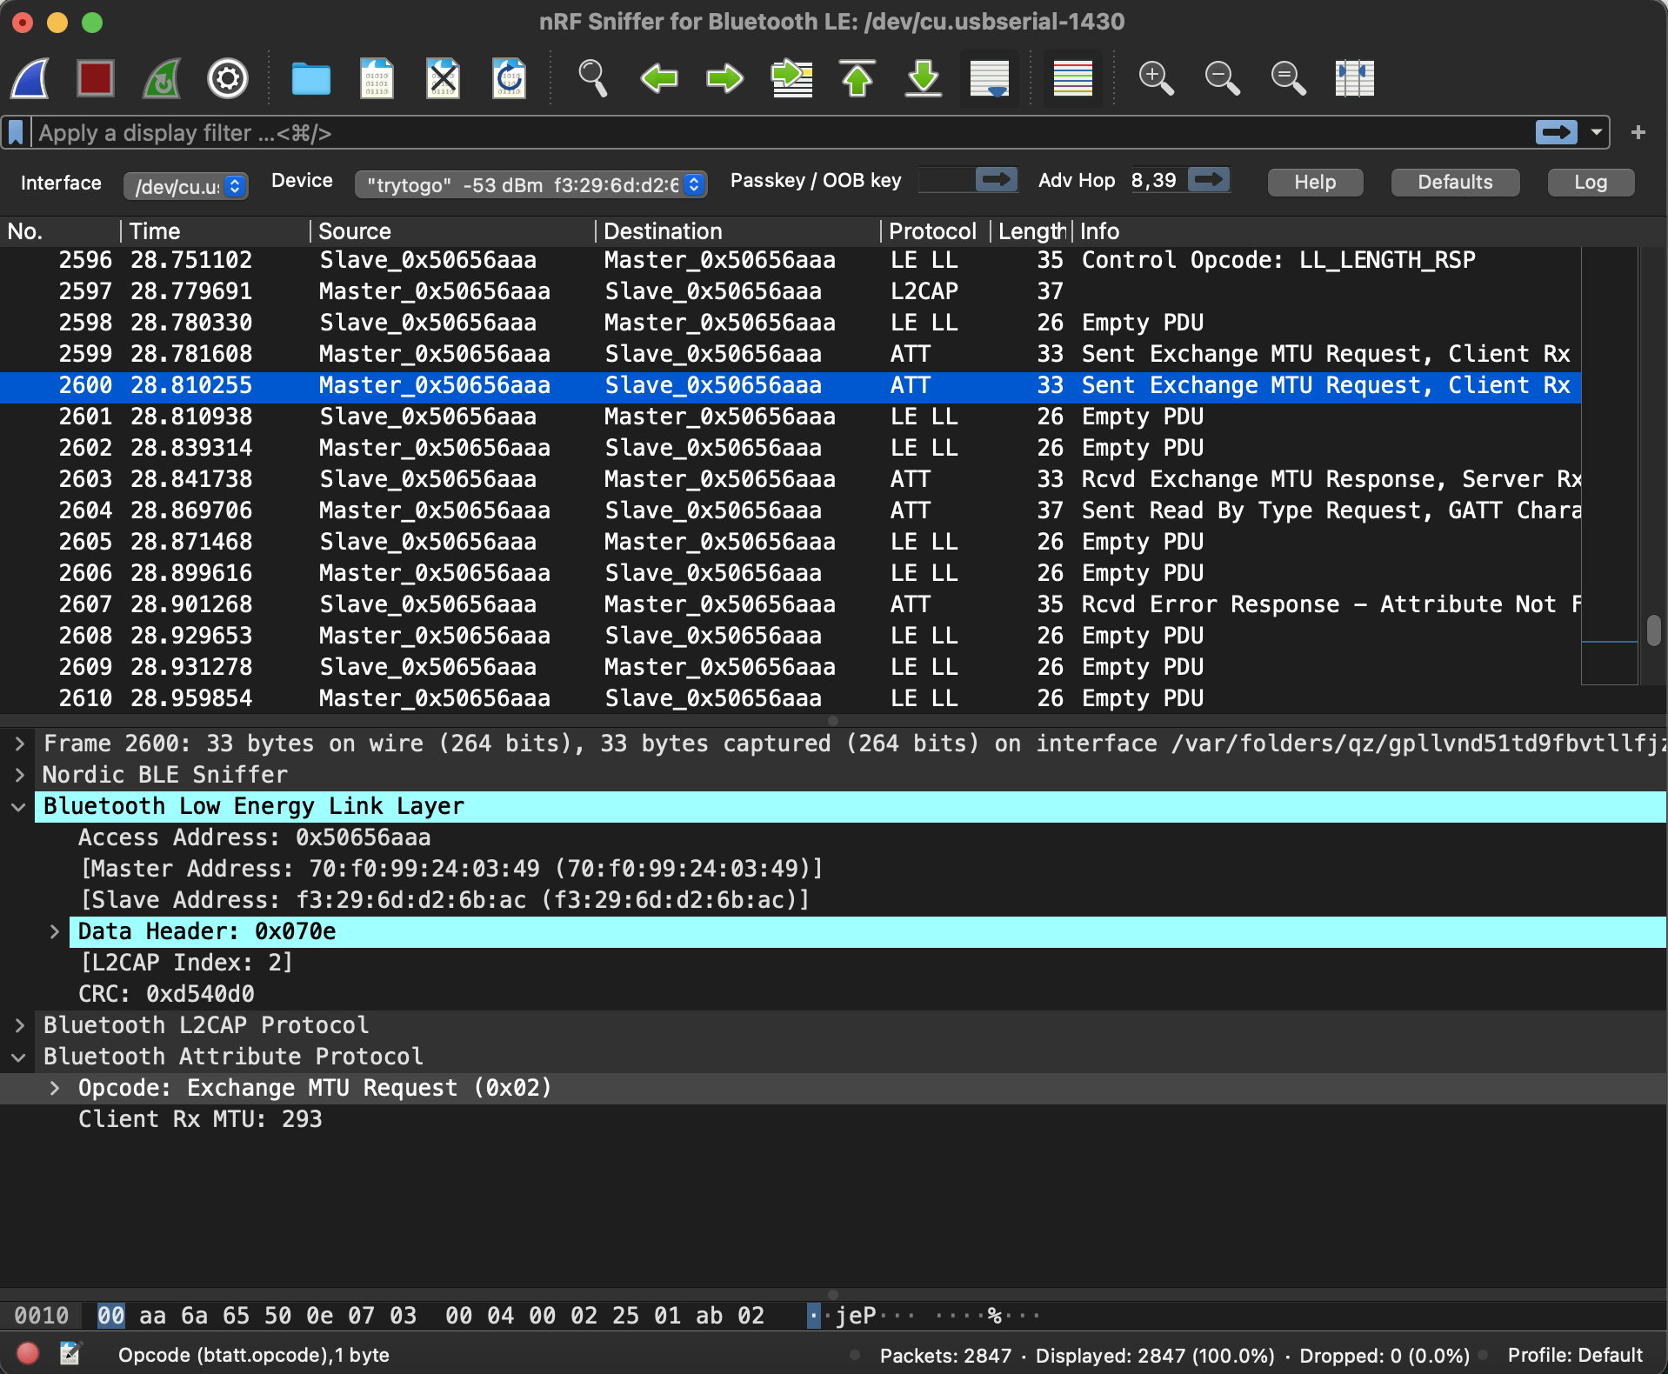Click the Help button
1668x1374 pixels.
pos(1315,182)
